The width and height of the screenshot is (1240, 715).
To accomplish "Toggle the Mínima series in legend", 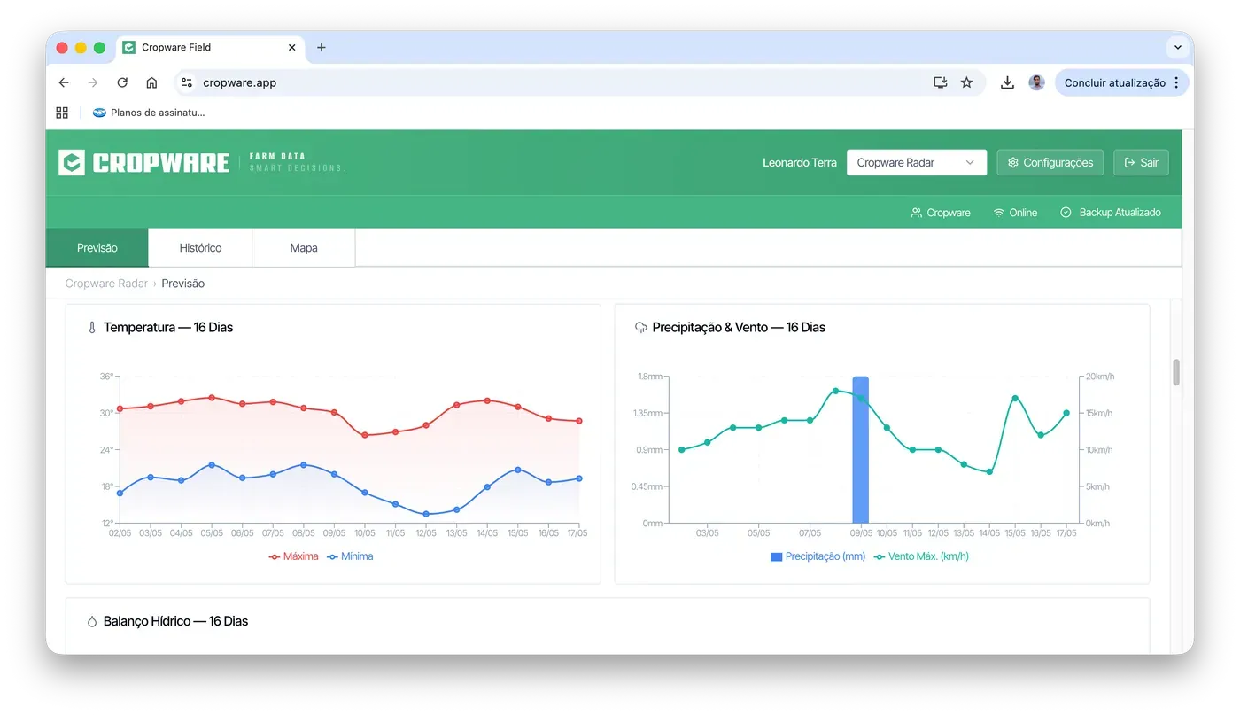I will coord(350,556).
